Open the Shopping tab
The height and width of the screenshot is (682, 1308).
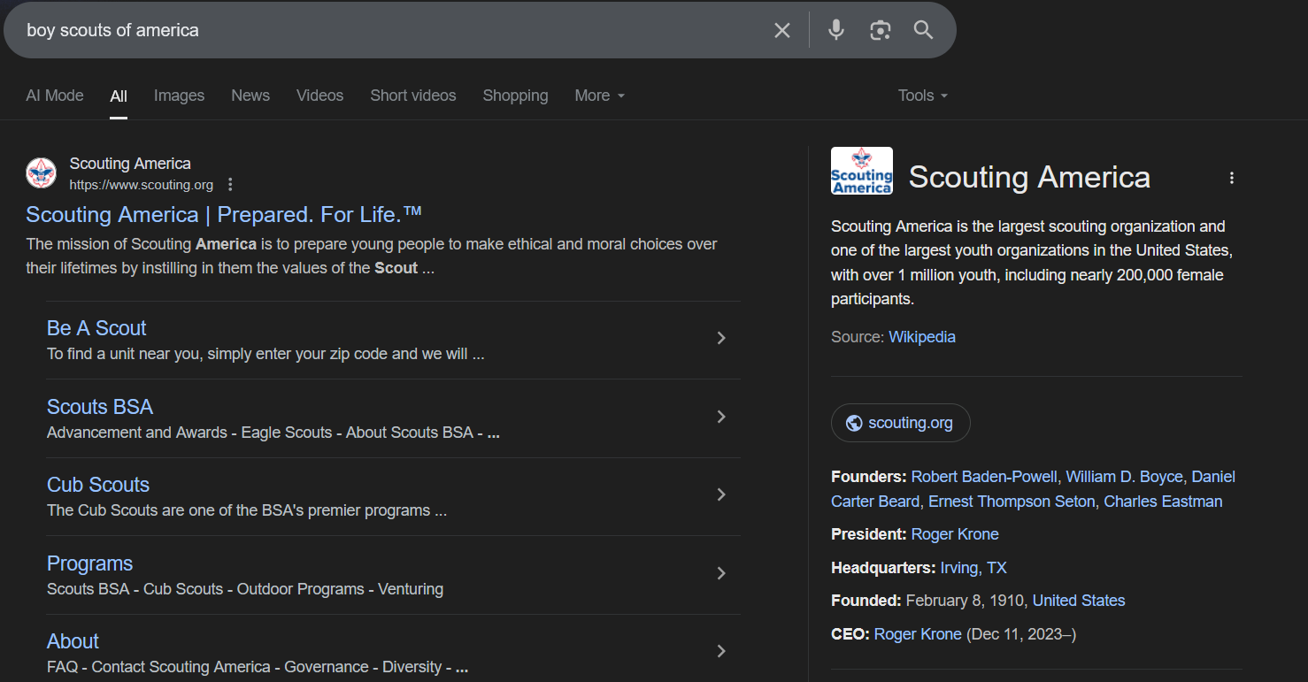(515, 96)
